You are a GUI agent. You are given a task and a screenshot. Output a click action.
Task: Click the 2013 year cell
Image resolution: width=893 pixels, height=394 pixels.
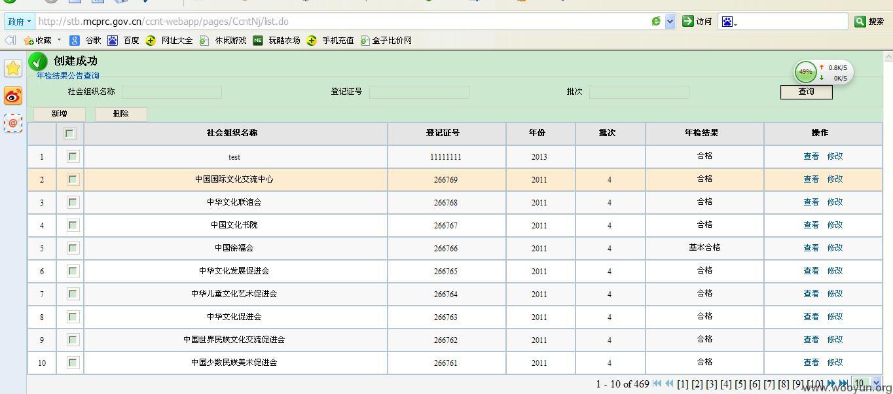(x=539, y=157)
